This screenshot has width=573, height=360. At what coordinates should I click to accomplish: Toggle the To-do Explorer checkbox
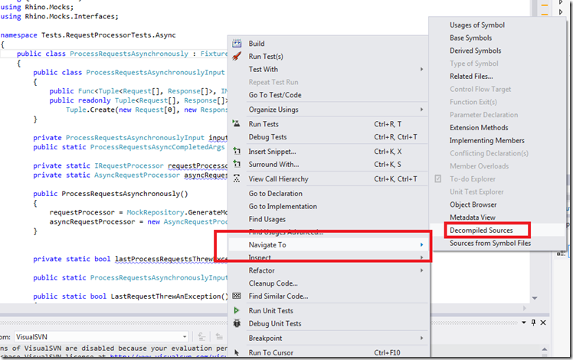[437, 178]
